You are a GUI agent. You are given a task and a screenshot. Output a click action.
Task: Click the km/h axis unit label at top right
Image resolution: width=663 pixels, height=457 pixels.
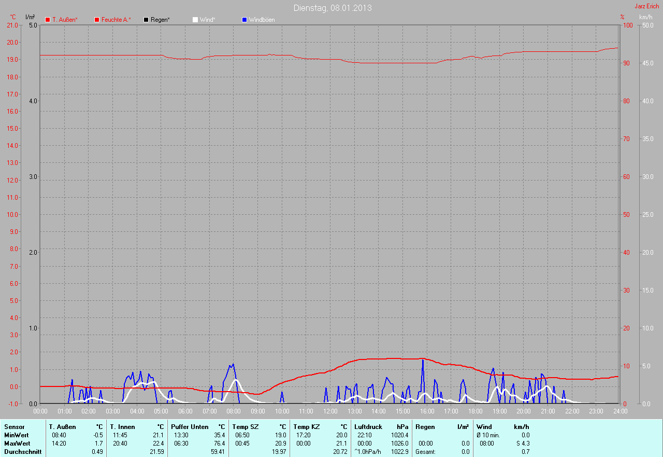pyautogui.click(x=645, y=17)
